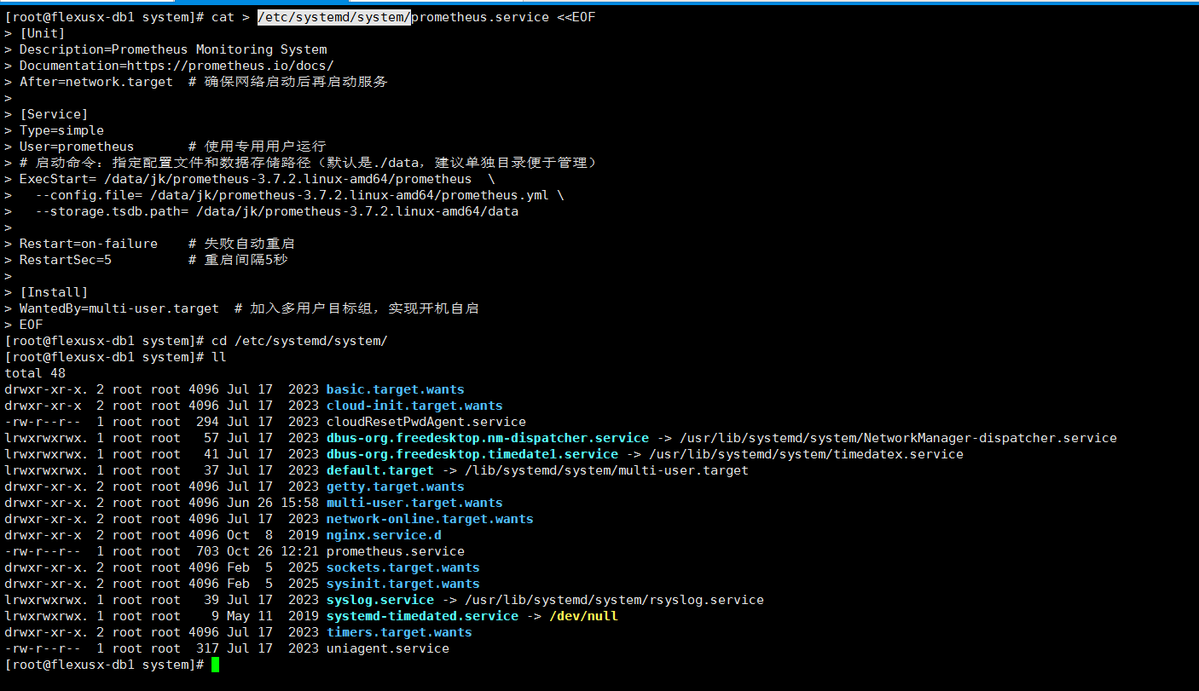The image size is (1199, 691).
Task: Click the highlighted /etc/systemd/system/ path text
Action: [334, 17]
